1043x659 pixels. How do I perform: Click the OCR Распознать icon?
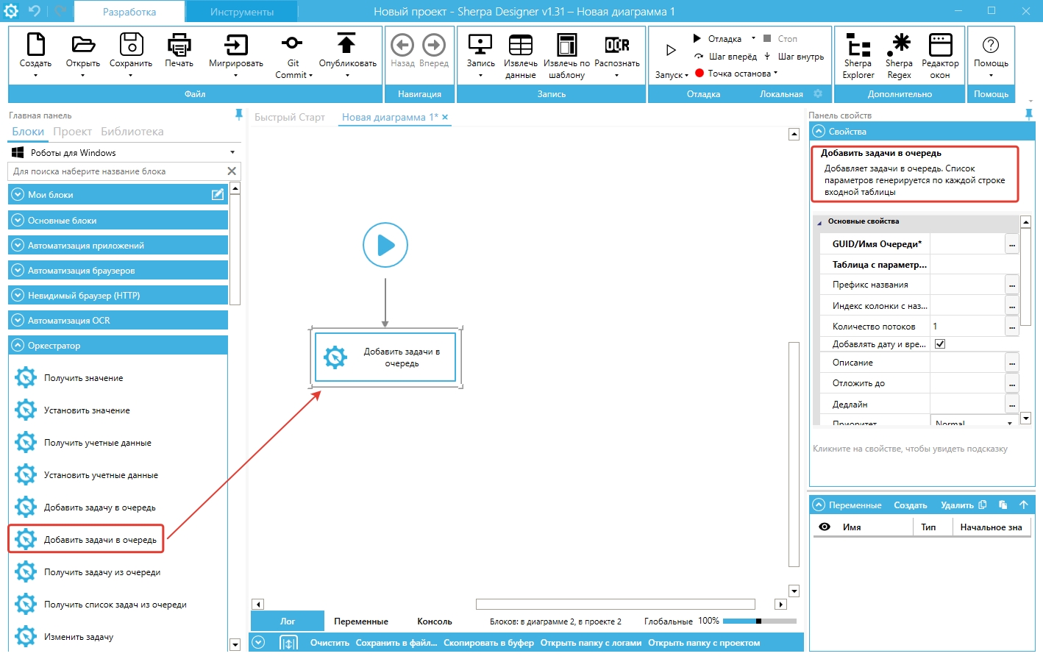tap(616, 46)
